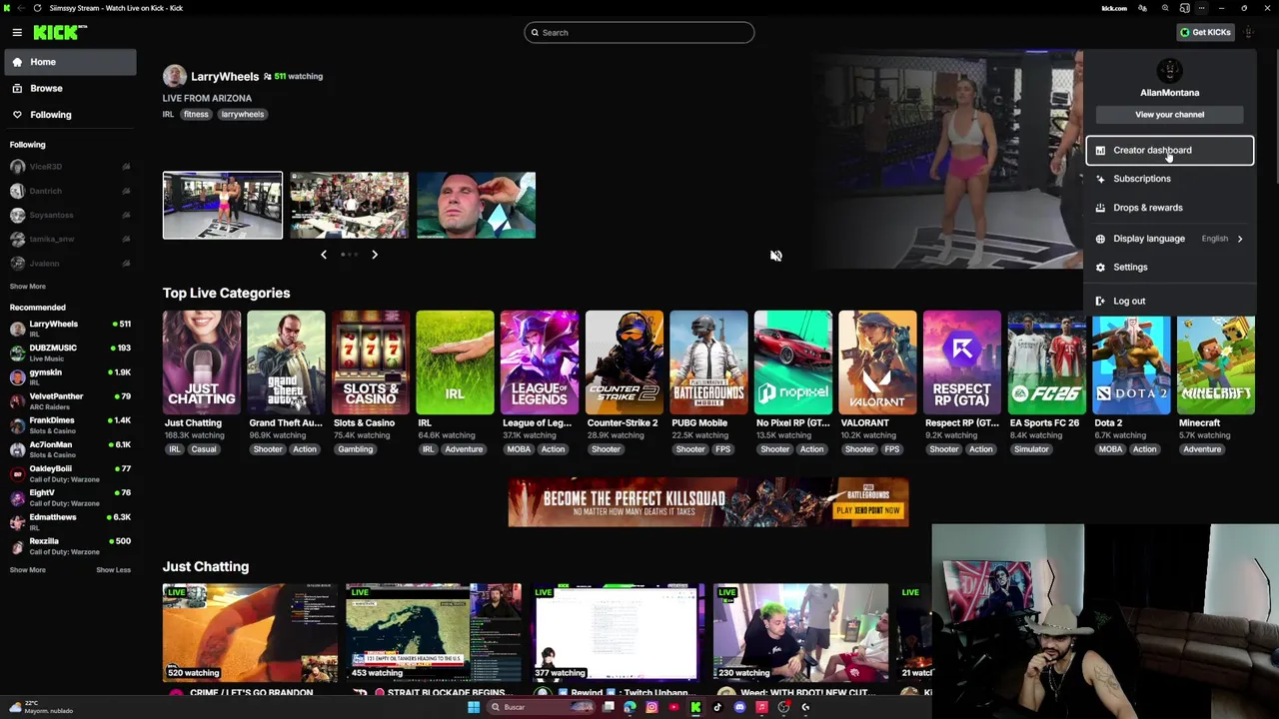This screenshot has width=1279, height=719.
Task: Click the KICK logo
Action: pos(60,32)
